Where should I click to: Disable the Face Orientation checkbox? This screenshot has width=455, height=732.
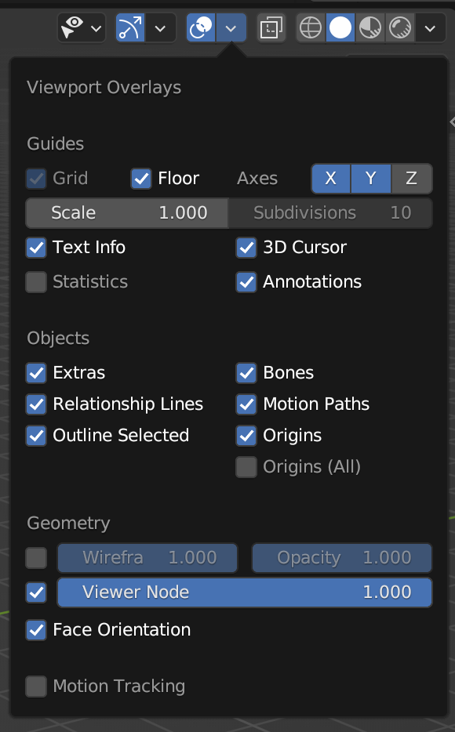click(36, 630)
